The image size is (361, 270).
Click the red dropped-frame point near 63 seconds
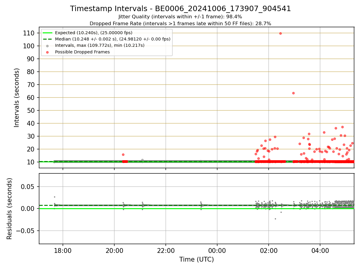293,93
